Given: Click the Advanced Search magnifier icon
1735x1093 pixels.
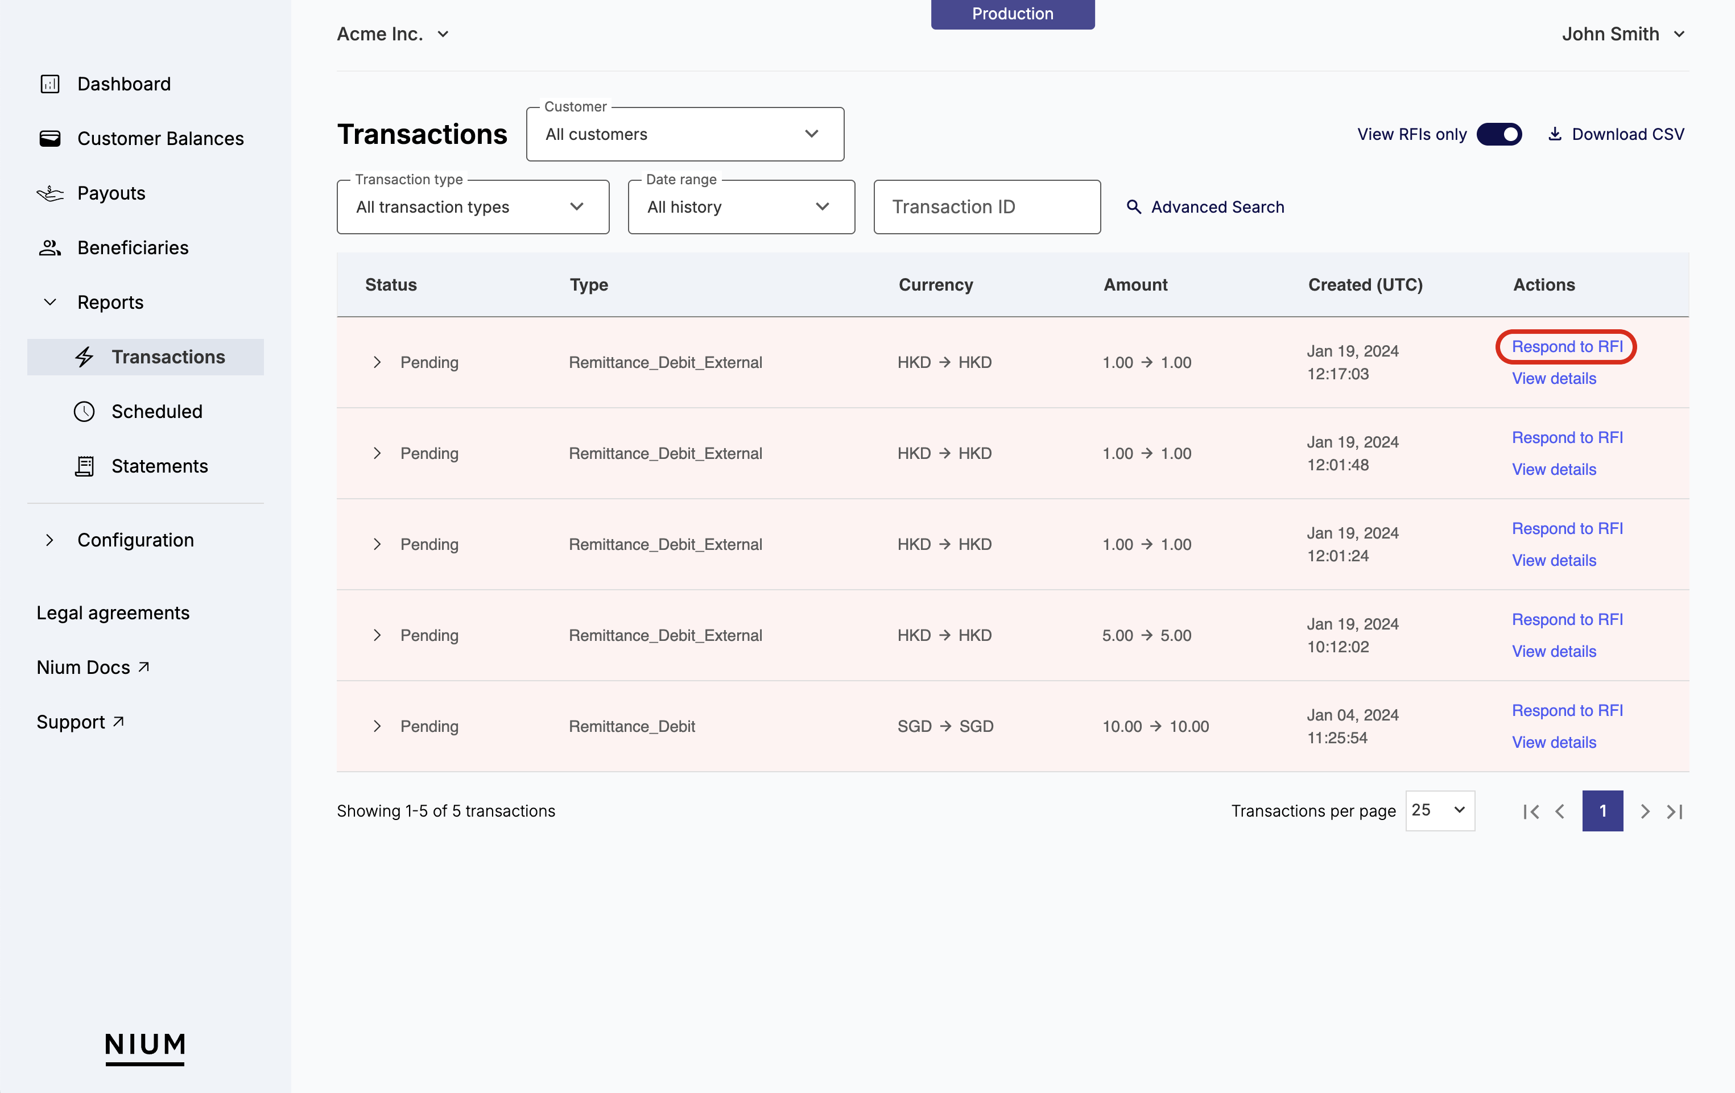Looking at the screenshot, I should (1133, 207).
